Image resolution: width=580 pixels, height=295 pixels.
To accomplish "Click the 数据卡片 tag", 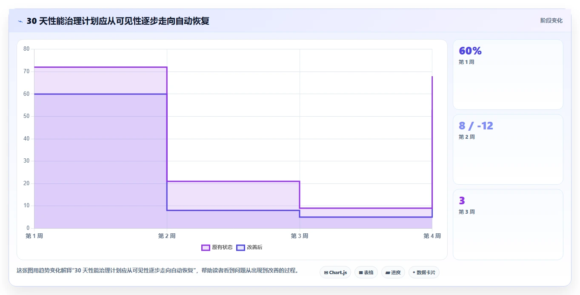I will coord(424,272).
